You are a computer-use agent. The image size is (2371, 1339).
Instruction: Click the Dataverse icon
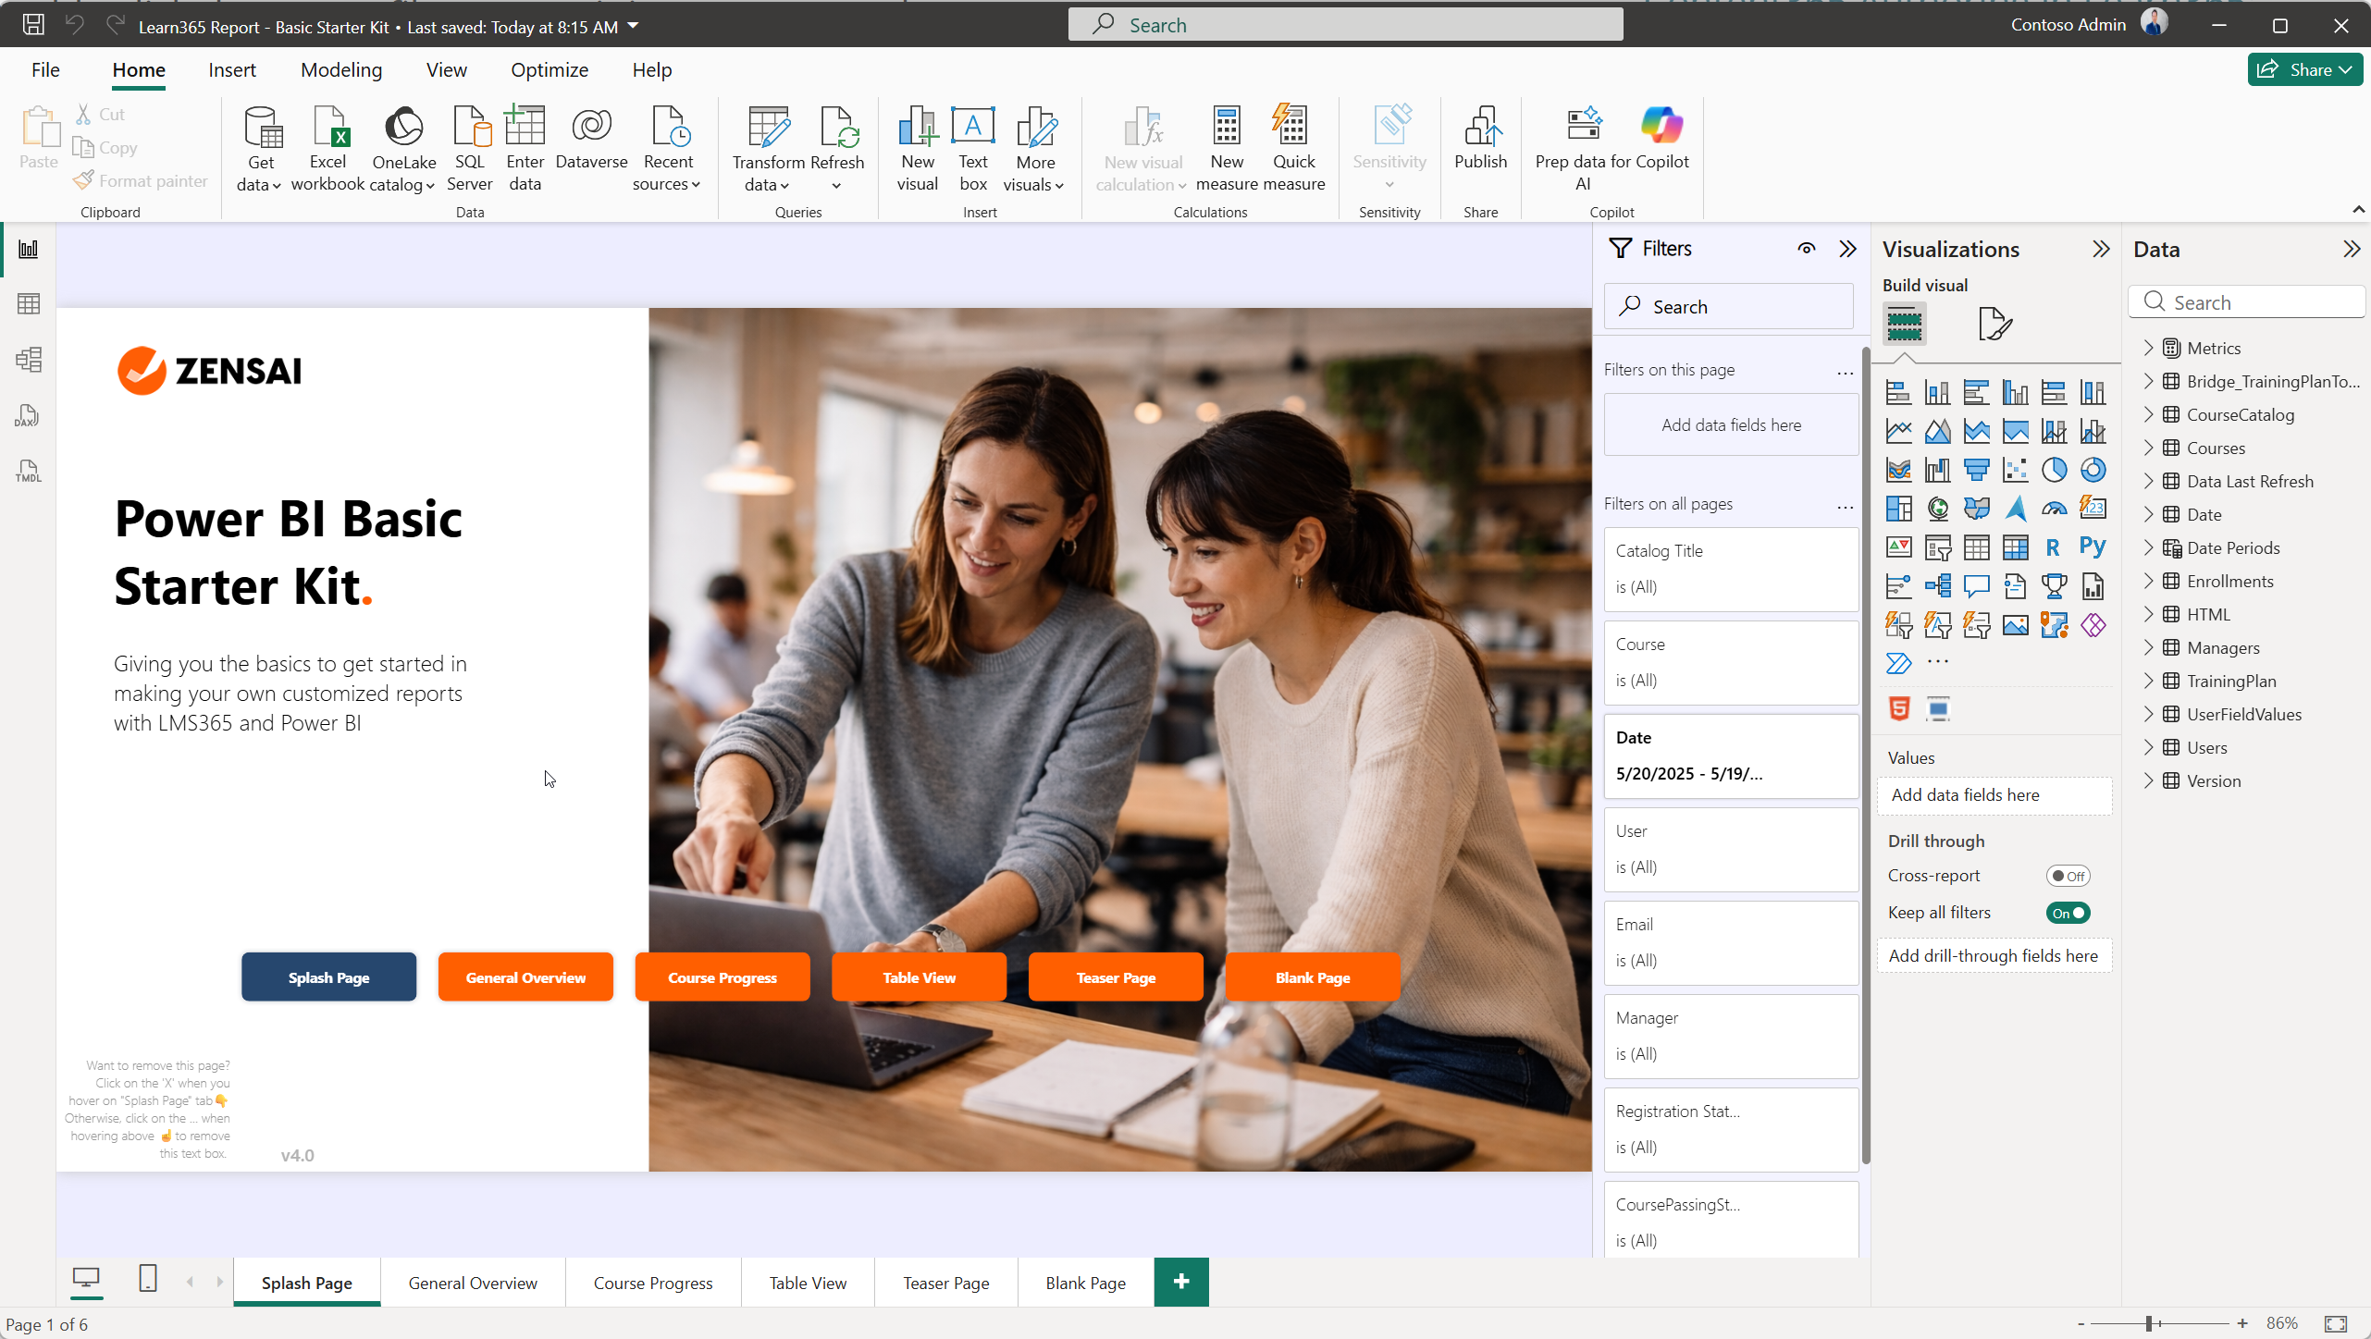[592, 139]
